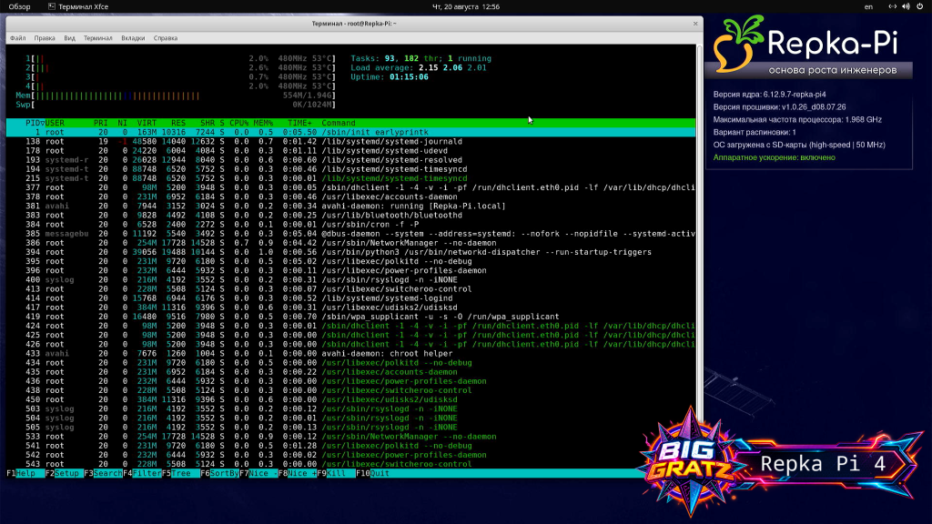Sort by the VIRT column header

147,123
